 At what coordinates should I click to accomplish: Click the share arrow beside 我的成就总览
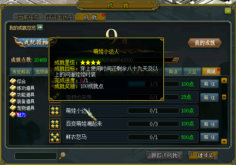pos(40,27)
